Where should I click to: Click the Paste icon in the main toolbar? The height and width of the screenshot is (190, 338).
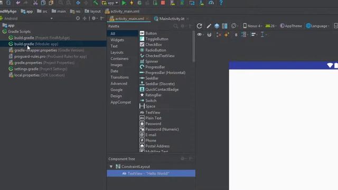coord(51,3)
